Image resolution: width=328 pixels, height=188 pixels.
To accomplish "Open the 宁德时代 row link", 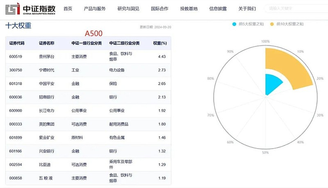I will point(47,70).
